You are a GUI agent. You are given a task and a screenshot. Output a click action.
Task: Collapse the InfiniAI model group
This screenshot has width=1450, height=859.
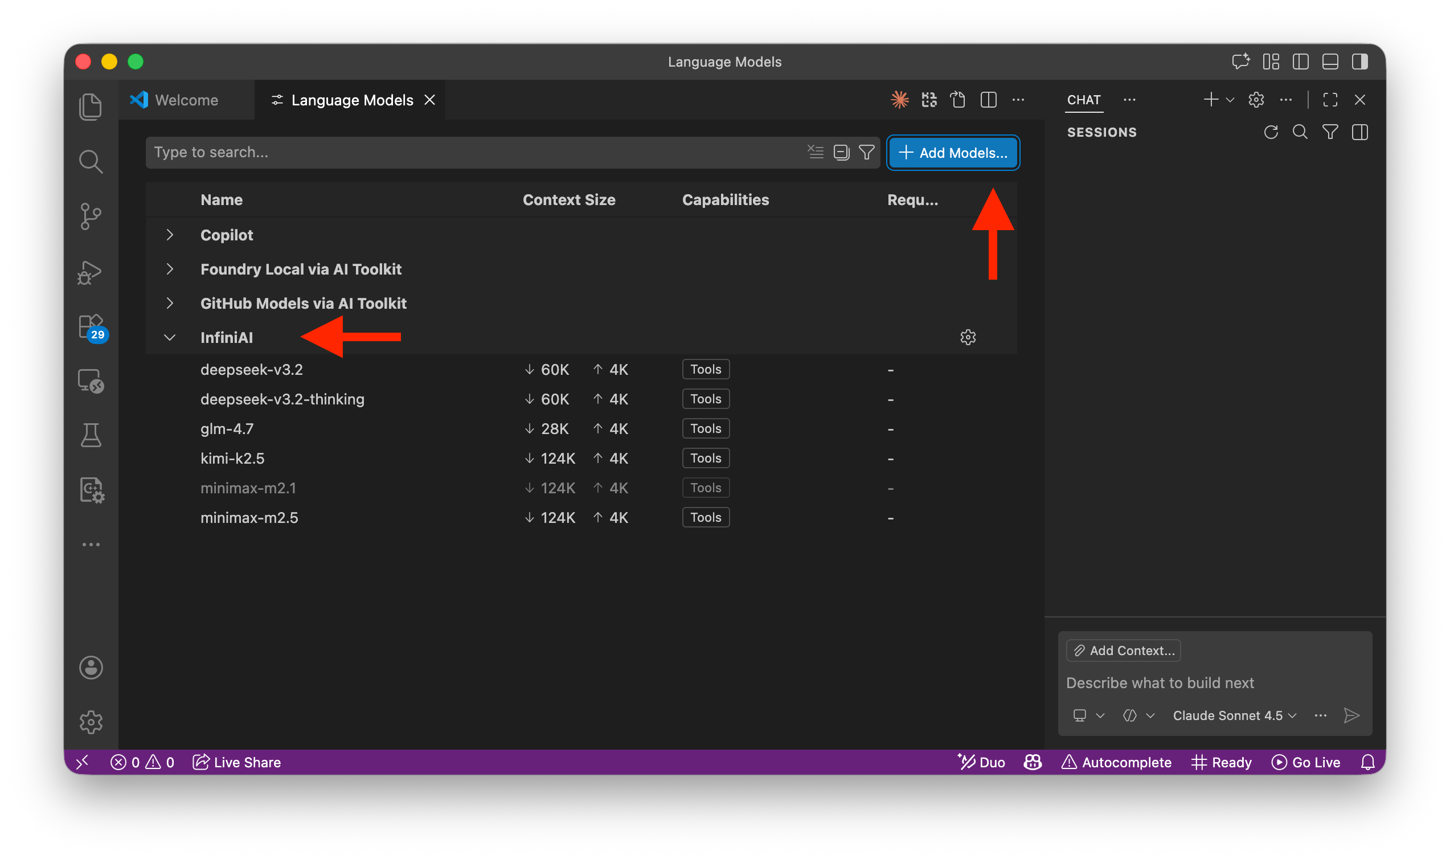coord(170,337)
